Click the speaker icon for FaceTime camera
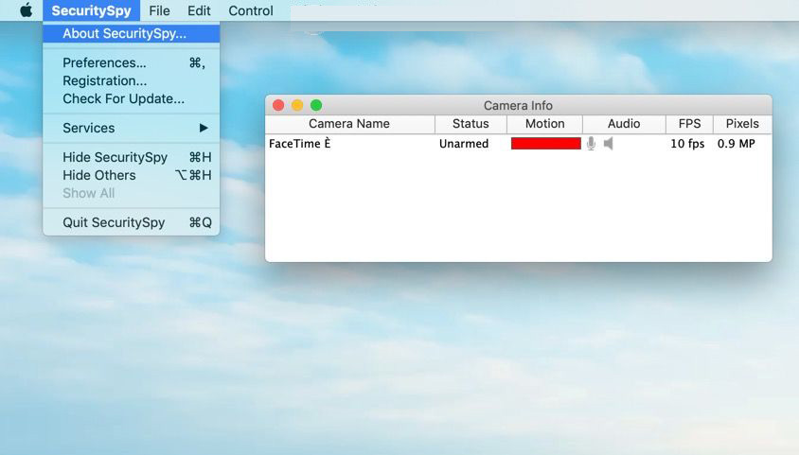Viewport: 799px width, 455px height. (609, 144)
